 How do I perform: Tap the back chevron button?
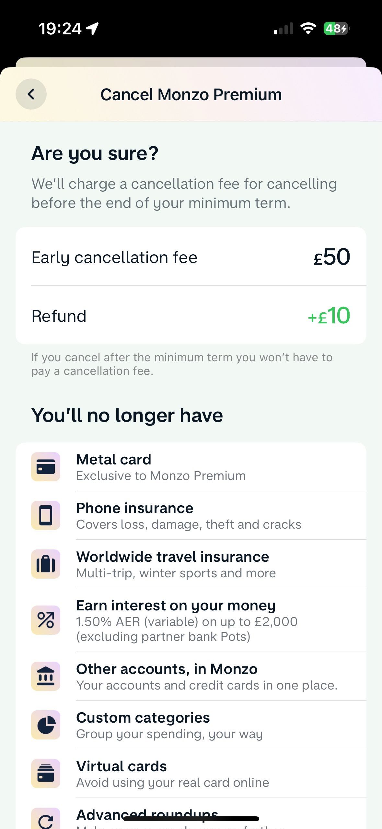click(x=31, y=94)
